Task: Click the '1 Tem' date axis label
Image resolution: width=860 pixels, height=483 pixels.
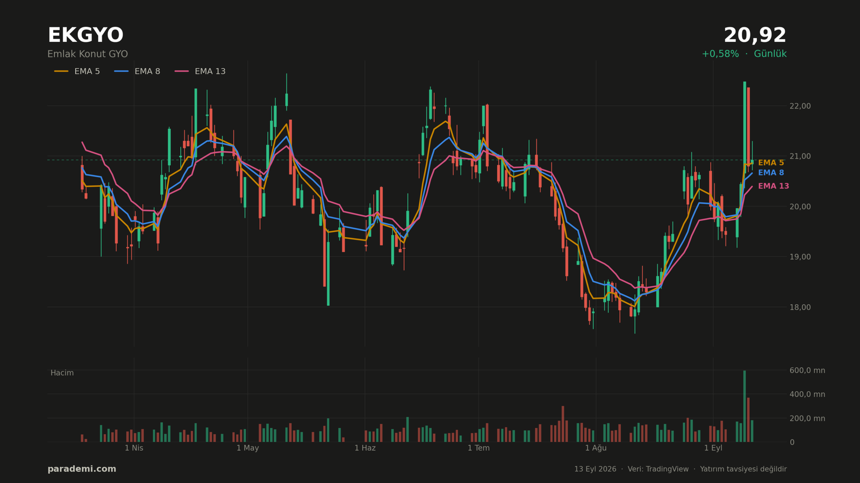Action: (x=478, y=448)
